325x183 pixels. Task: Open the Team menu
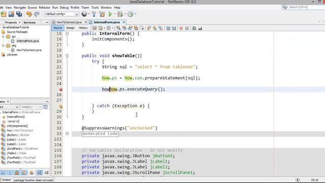click(x=85, y=8)
